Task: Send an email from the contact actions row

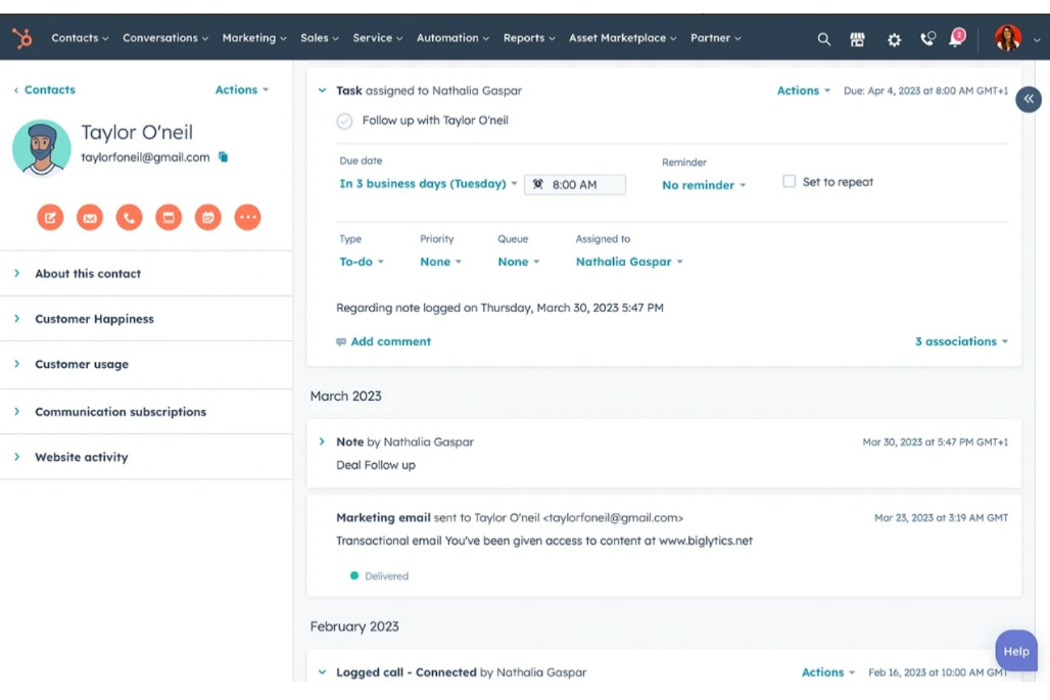Action: (89, 217)
